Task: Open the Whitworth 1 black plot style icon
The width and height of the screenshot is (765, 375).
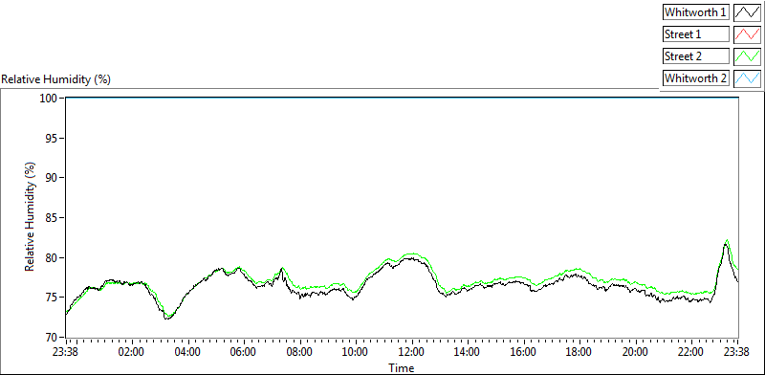Action: click(747, 12)
